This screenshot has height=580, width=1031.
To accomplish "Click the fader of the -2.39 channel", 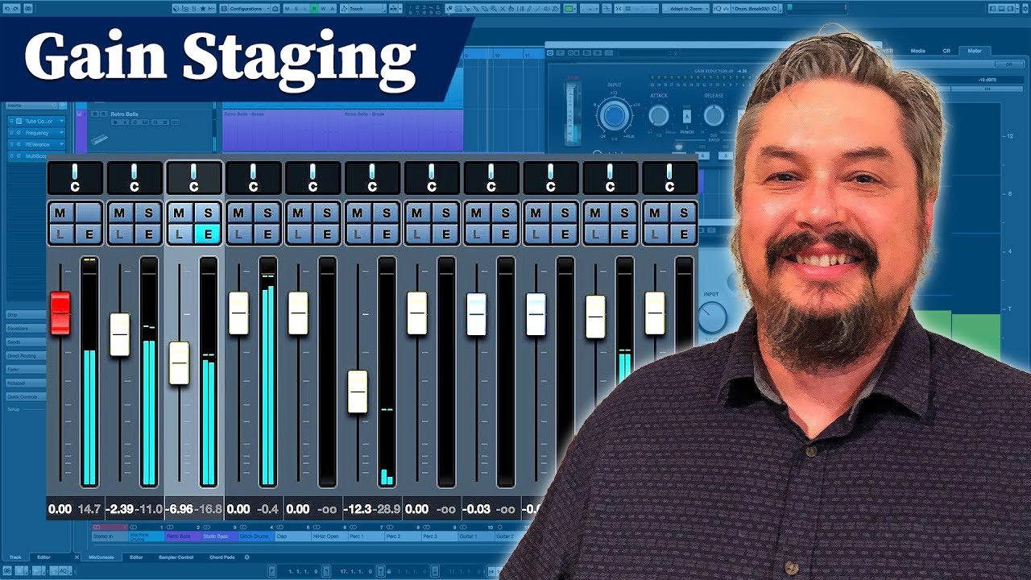I will click(x=120, y=334).
